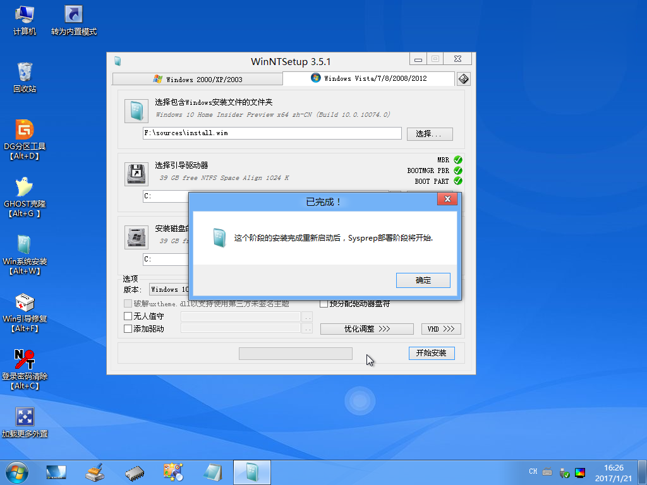Click the CH language indicator
The height and width of the screenshot is (485, 647).
(533, 471)
